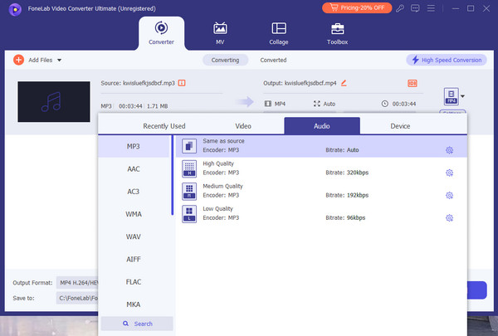Click the key register icon
The image size is (498, 336).
(400, 8)
